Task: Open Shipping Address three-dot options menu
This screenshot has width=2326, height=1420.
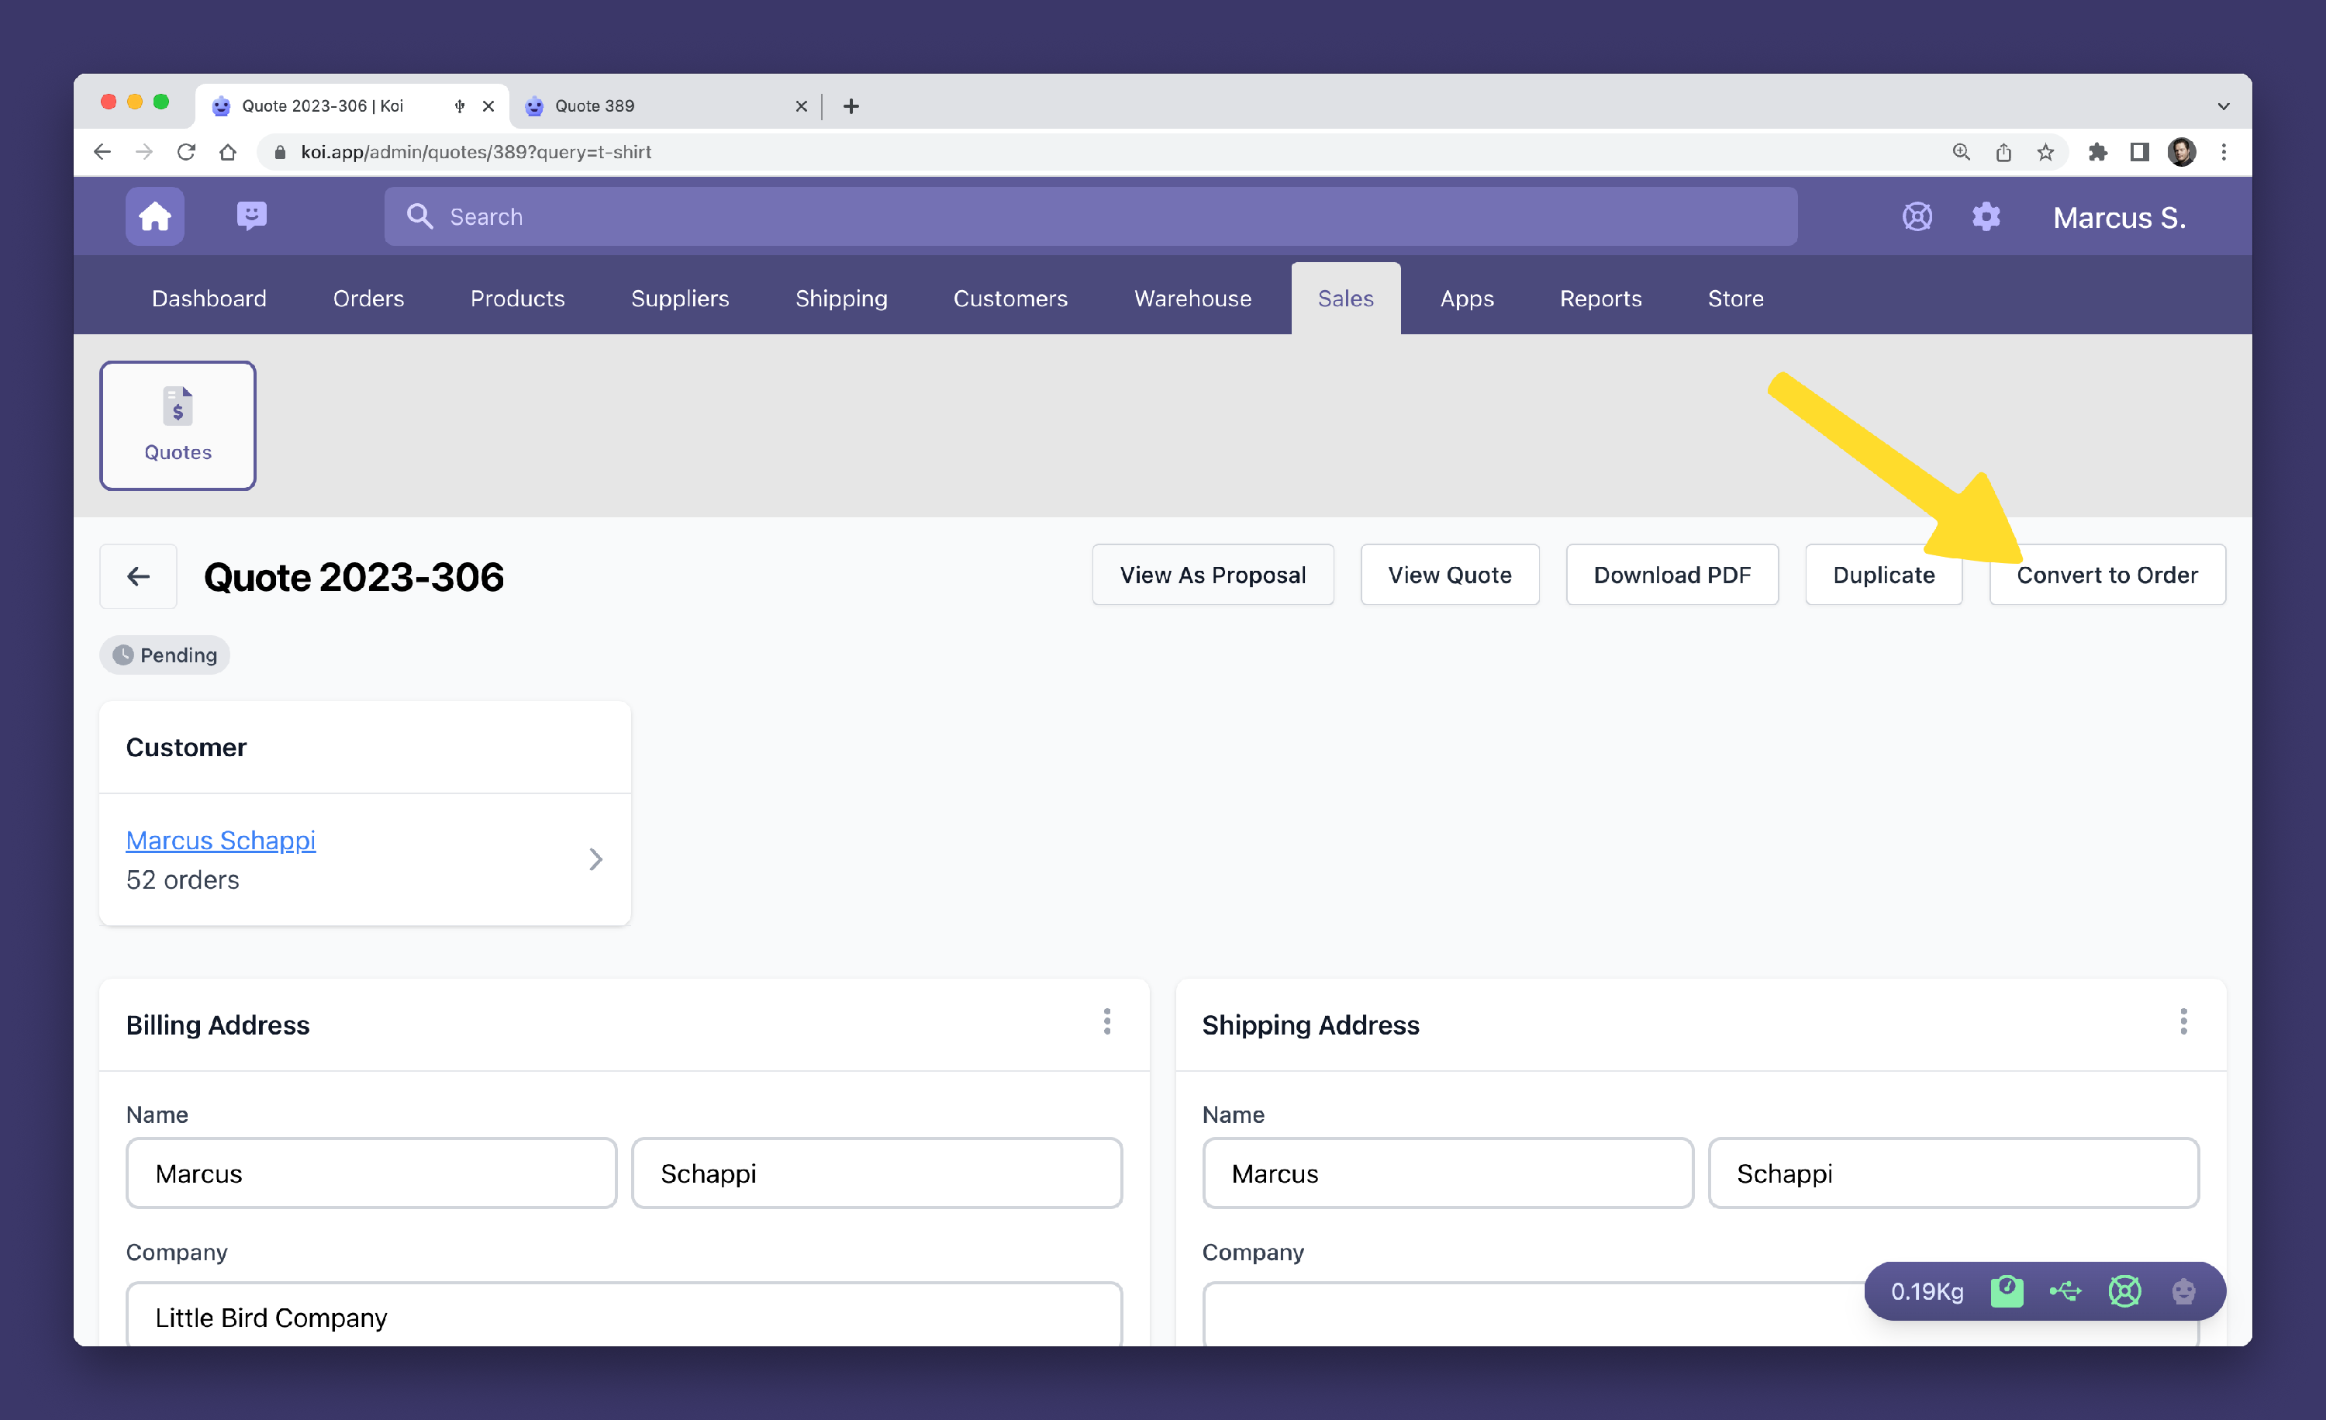Action: pos(2183,1021)
